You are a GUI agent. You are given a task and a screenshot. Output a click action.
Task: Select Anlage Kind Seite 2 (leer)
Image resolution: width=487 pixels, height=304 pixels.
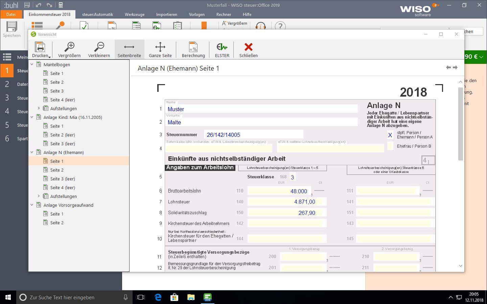[63, 135]
